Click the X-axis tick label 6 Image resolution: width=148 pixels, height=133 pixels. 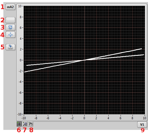(x=120, y=118)
